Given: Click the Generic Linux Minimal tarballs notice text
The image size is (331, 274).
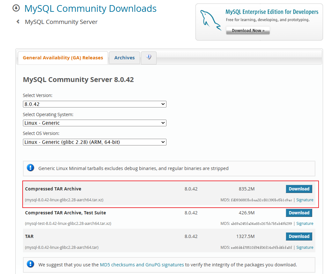Looking at the screenshot, I should click(133, 168).
